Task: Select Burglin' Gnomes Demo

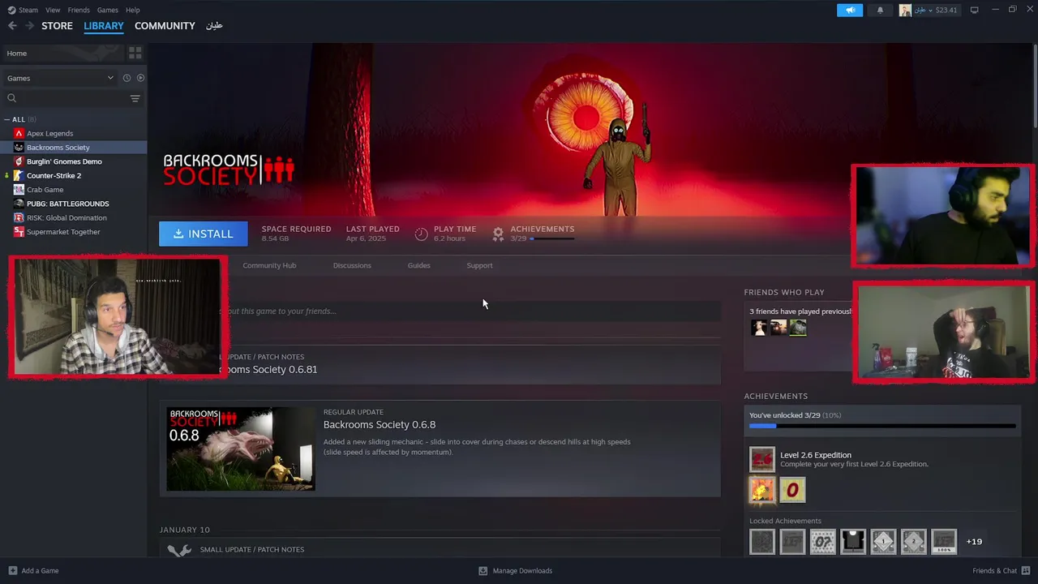Action: tap(64, 161)
